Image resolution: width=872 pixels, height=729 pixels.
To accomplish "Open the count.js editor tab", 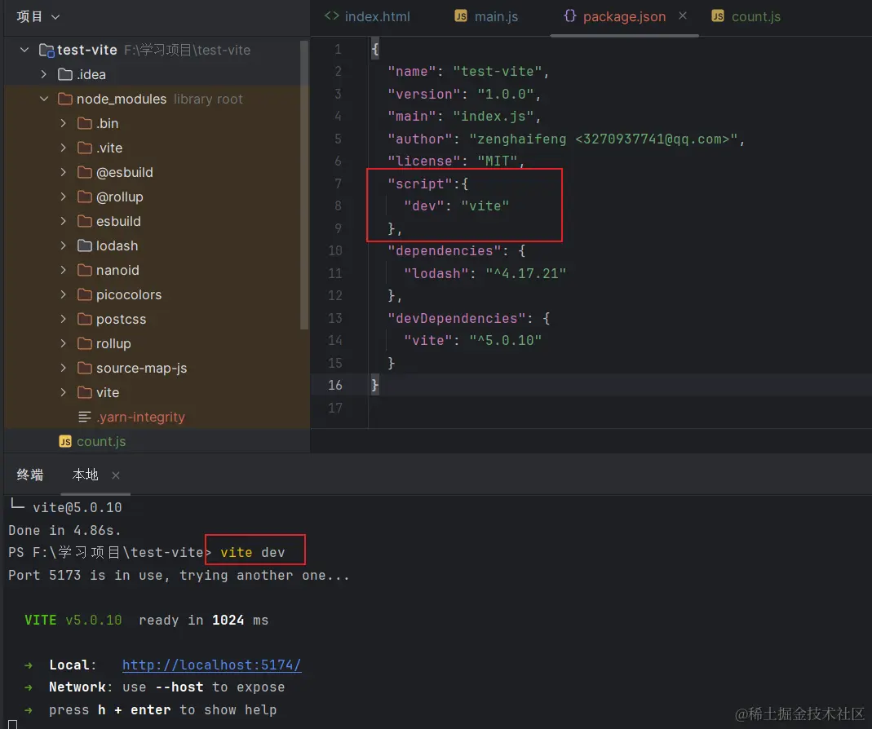I will (746, 16).
